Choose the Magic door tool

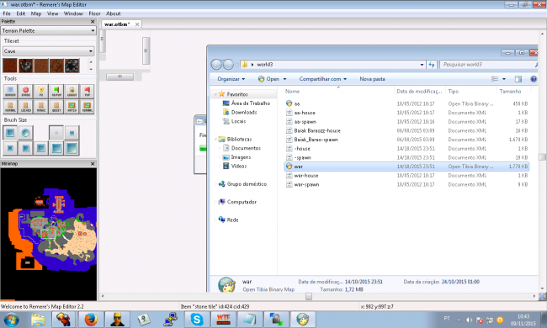pos(41,107)
